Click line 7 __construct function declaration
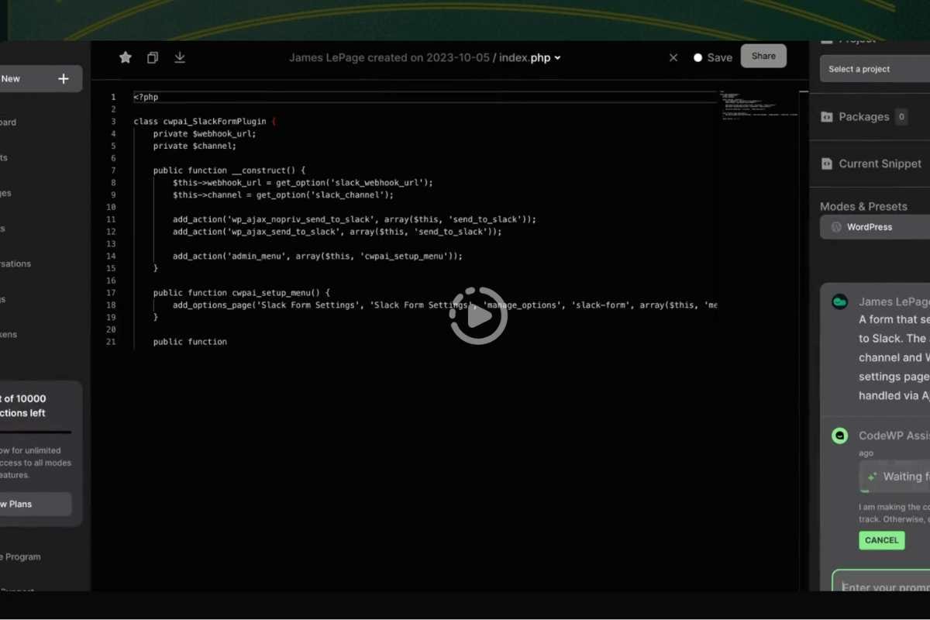The height and width of the screenshot is (620, 930). 229,170
